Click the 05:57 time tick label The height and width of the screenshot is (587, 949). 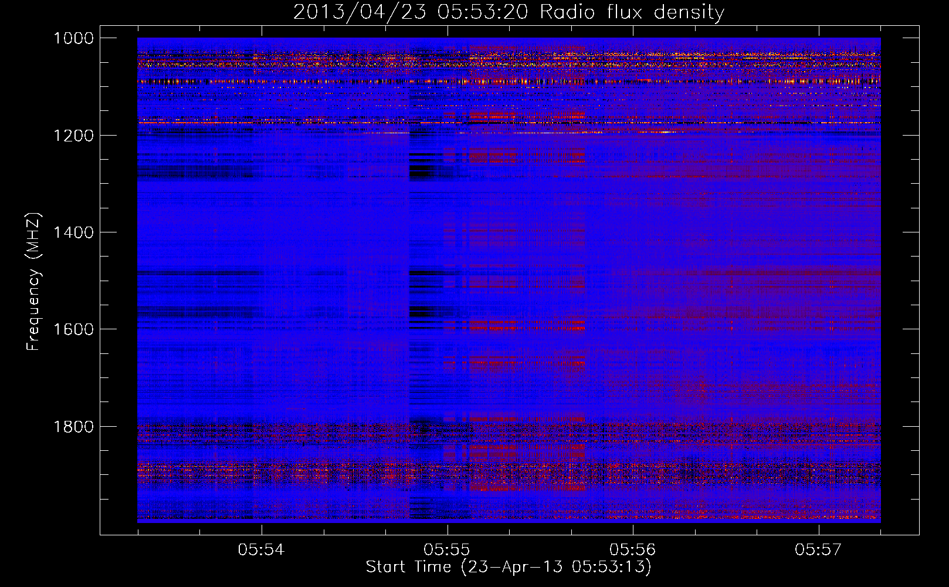tap(818, 549)
